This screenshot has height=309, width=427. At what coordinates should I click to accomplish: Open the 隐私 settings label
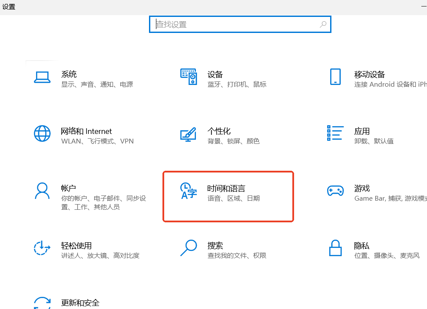pyautogui.click(x=361, y=246)
